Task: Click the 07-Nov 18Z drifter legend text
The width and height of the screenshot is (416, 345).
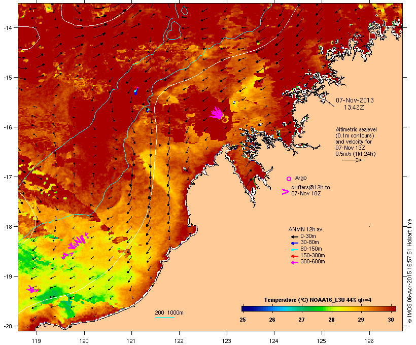Action: click(306, 193)
